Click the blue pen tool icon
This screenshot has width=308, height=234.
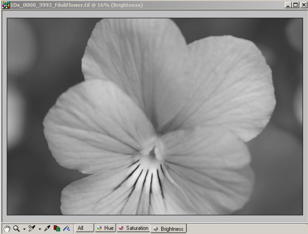click(x=66, y=228)
